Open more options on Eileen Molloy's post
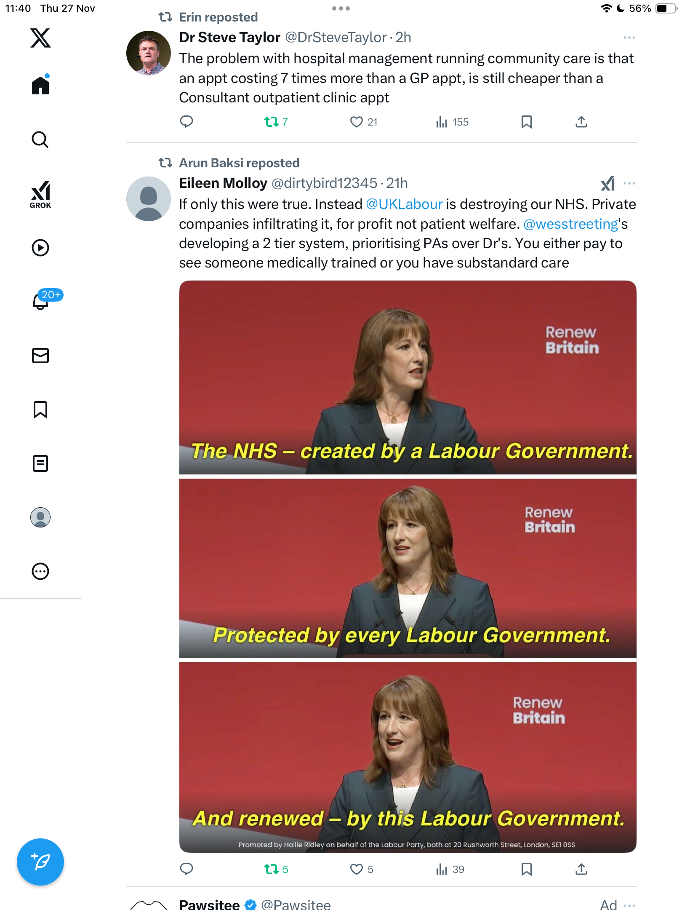This screenshot has width=682, height=910. click(629, 183)
